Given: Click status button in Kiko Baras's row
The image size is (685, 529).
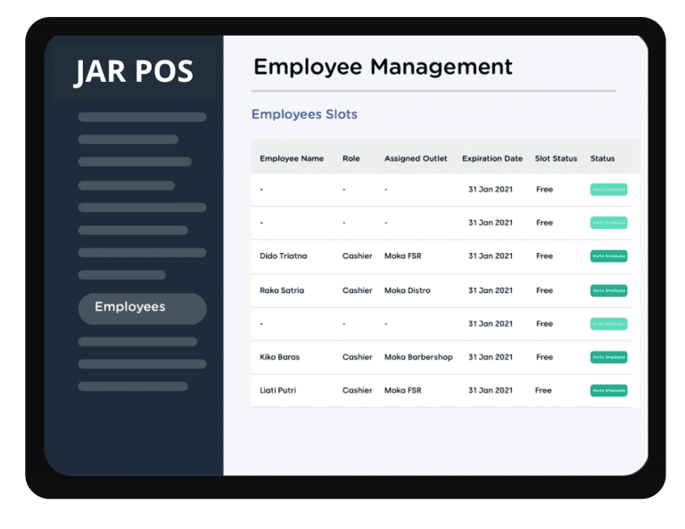Looking at the screenshot, I should (x=608, y=357).
